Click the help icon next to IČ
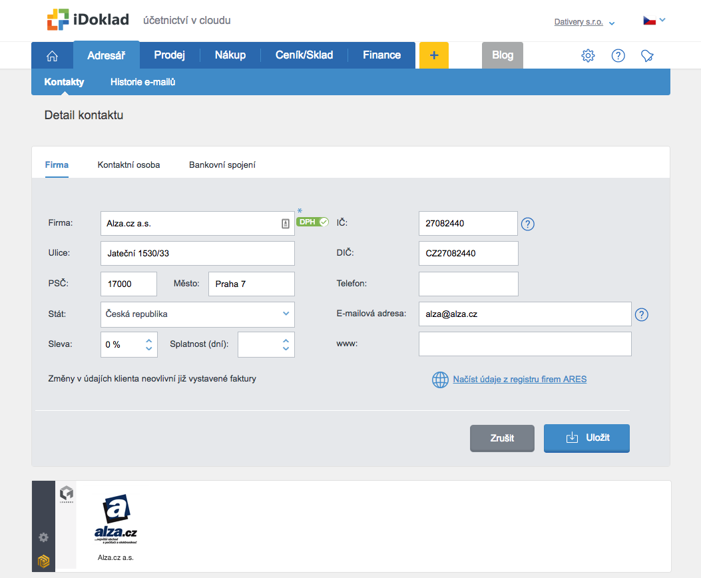The image size is (701, 578). point(528,224)
